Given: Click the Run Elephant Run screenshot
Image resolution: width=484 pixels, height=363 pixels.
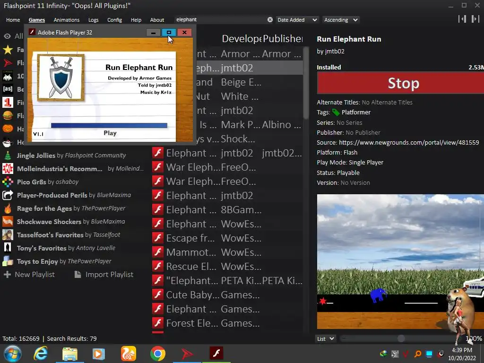Looking at the screenshot, I should coord(400,261).
